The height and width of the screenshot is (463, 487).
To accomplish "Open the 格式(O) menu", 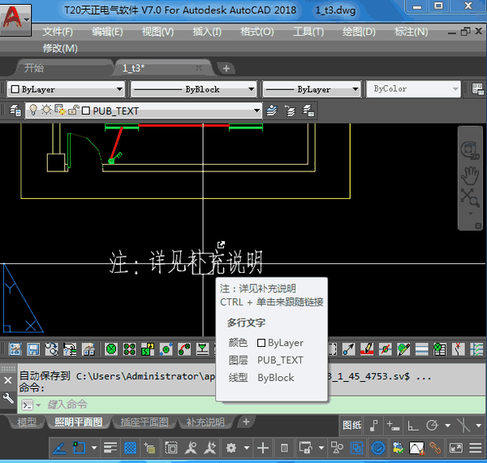I will coord(256,32).
